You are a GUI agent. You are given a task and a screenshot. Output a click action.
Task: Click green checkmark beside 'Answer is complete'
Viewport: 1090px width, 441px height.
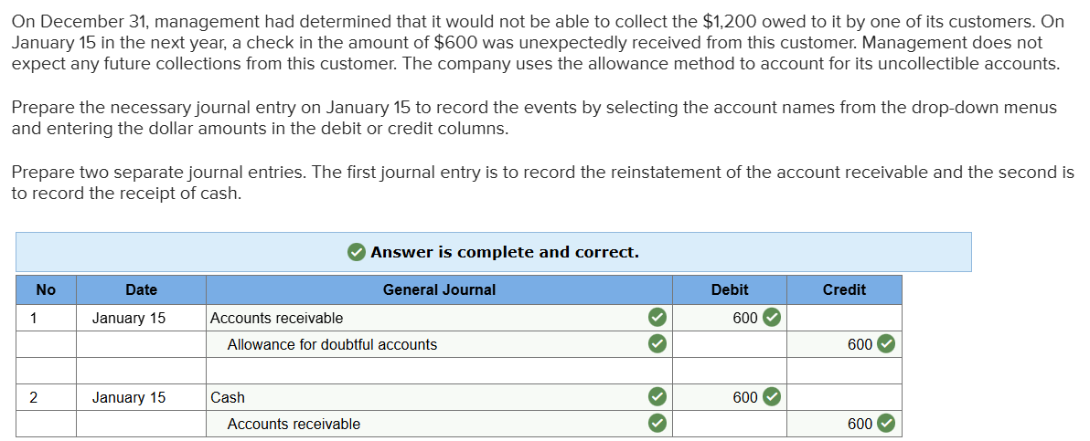click(357, 252)
